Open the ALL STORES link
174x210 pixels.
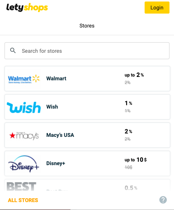pos(23,200)
